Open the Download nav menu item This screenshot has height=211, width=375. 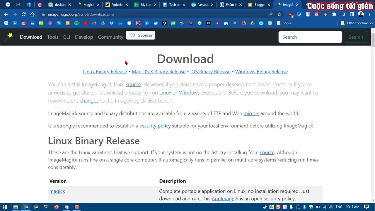(x=31, y=37)
